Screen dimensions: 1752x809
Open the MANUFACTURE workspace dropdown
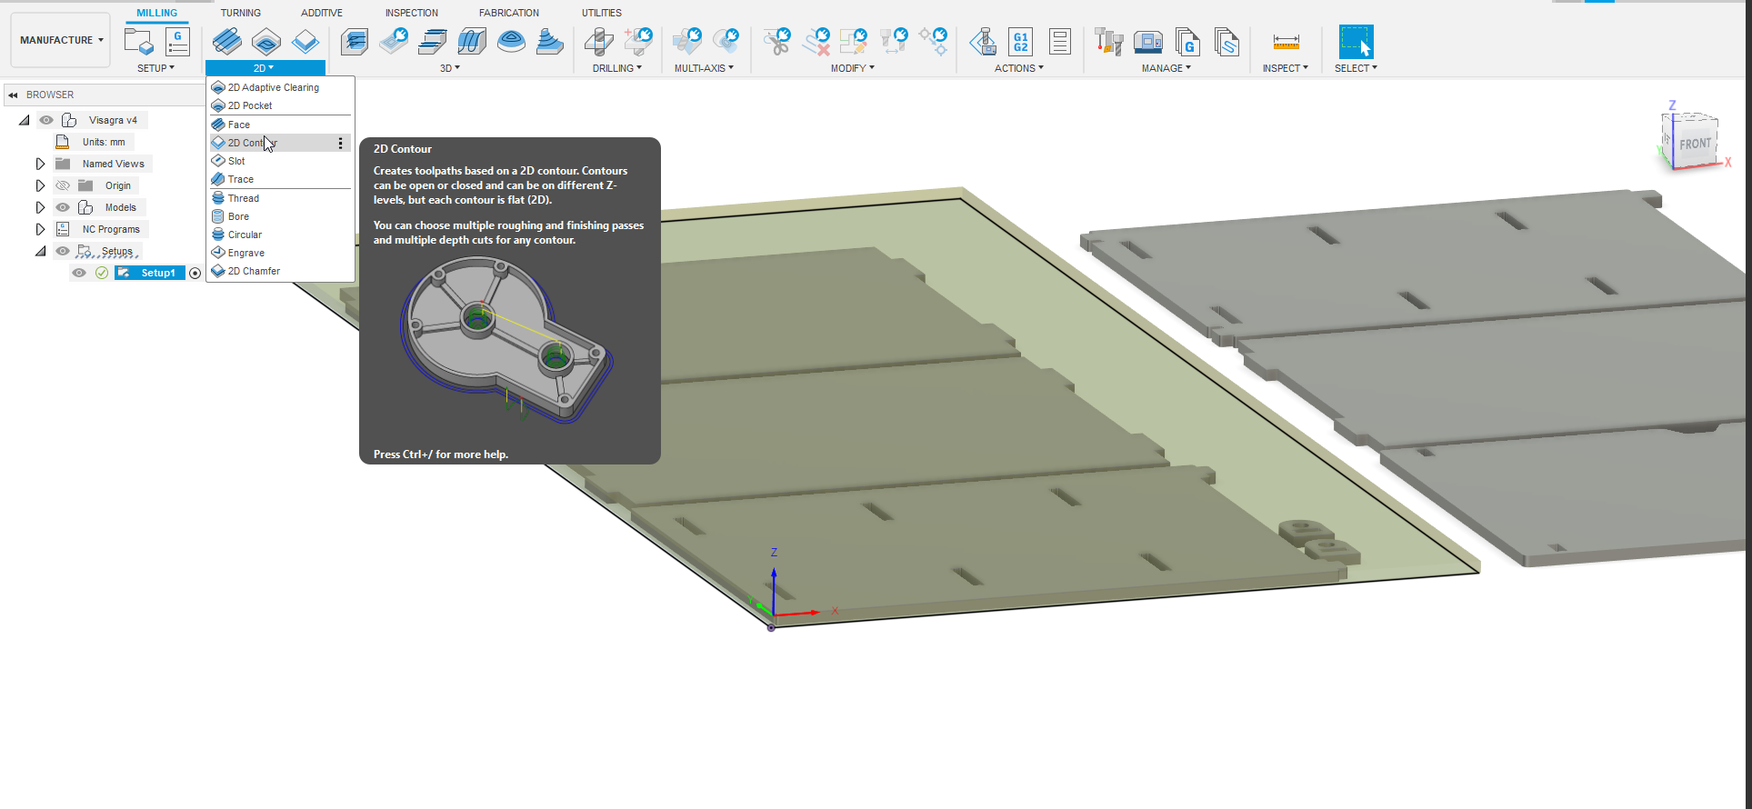click(61, 40)
